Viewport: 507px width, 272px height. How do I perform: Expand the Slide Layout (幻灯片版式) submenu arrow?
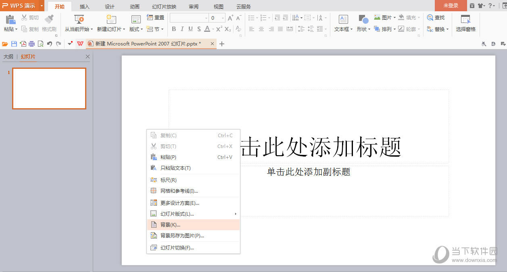[x=236, y=214]
